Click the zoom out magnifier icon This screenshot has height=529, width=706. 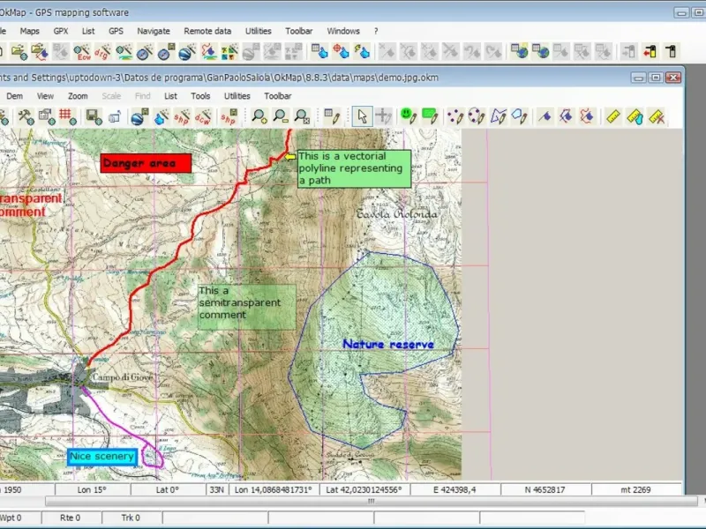[281, 117]
